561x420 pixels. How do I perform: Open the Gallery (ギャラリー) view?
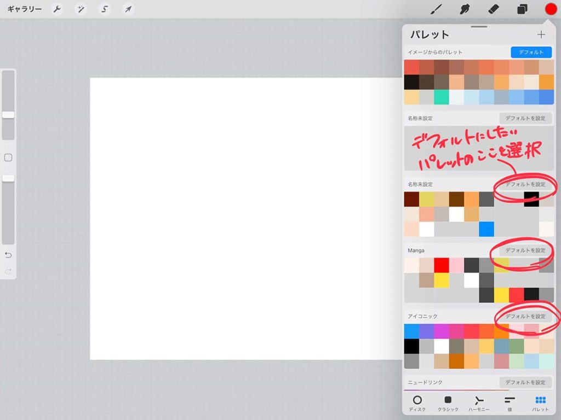[x=24, y=9]
